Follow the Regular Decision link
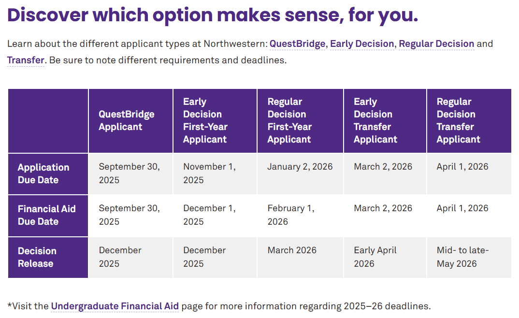The image size is (519, 318). point(436,43)
